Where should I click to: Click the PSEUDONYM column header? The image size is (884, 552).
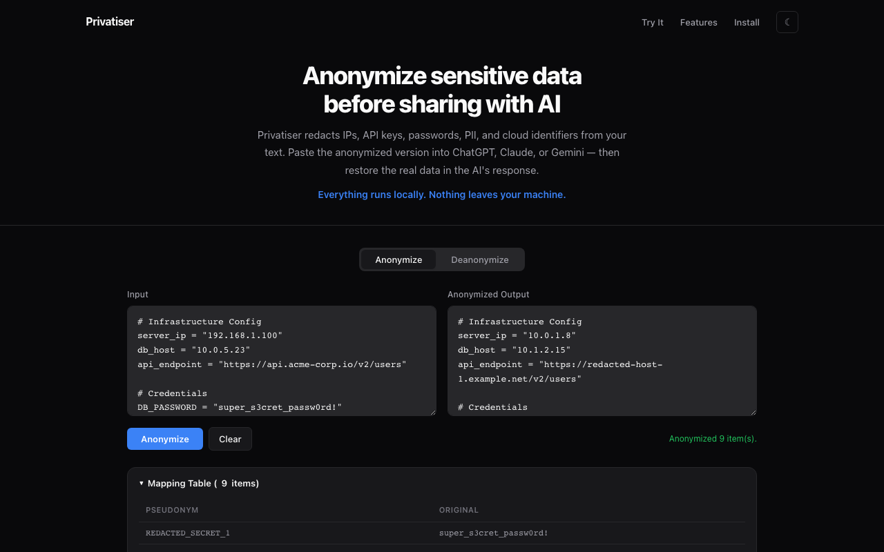point(172,510)
